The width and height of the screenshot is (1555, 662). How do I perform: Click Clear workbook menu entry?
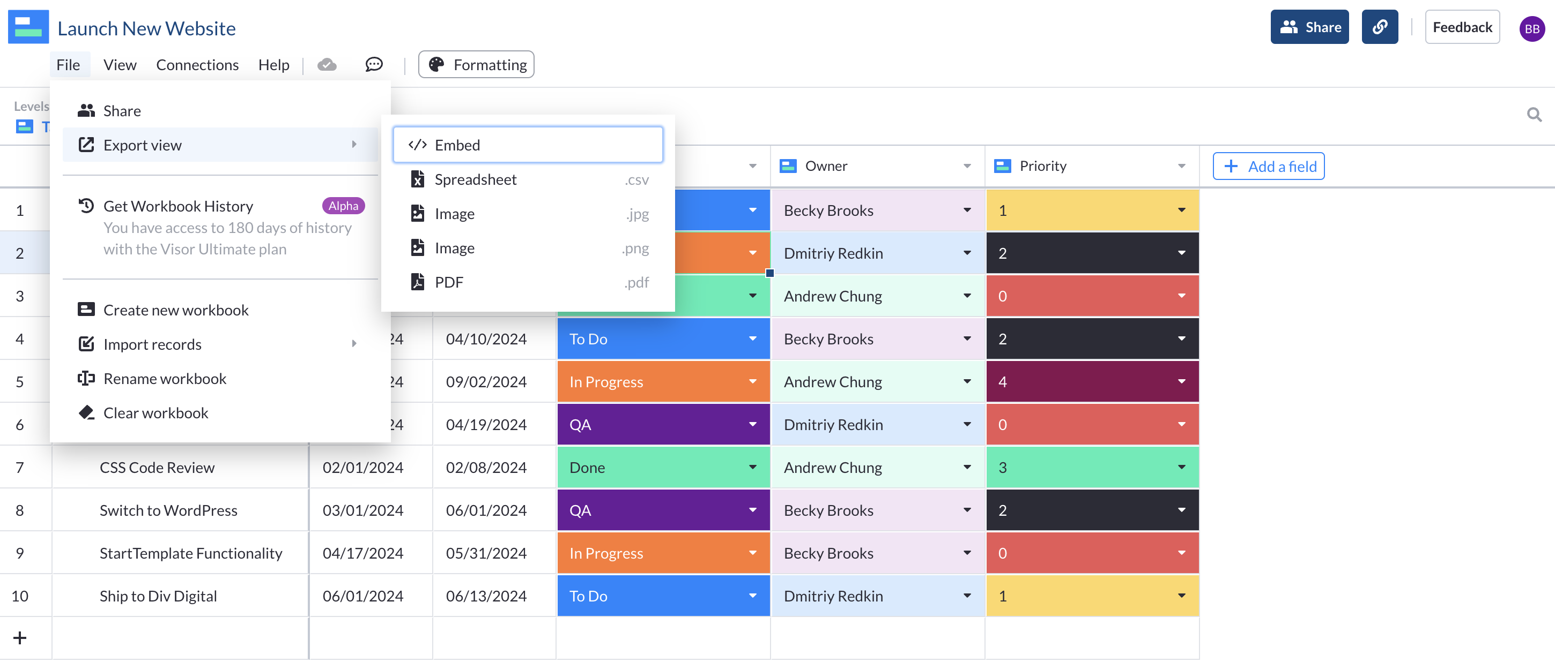point(155,413)
